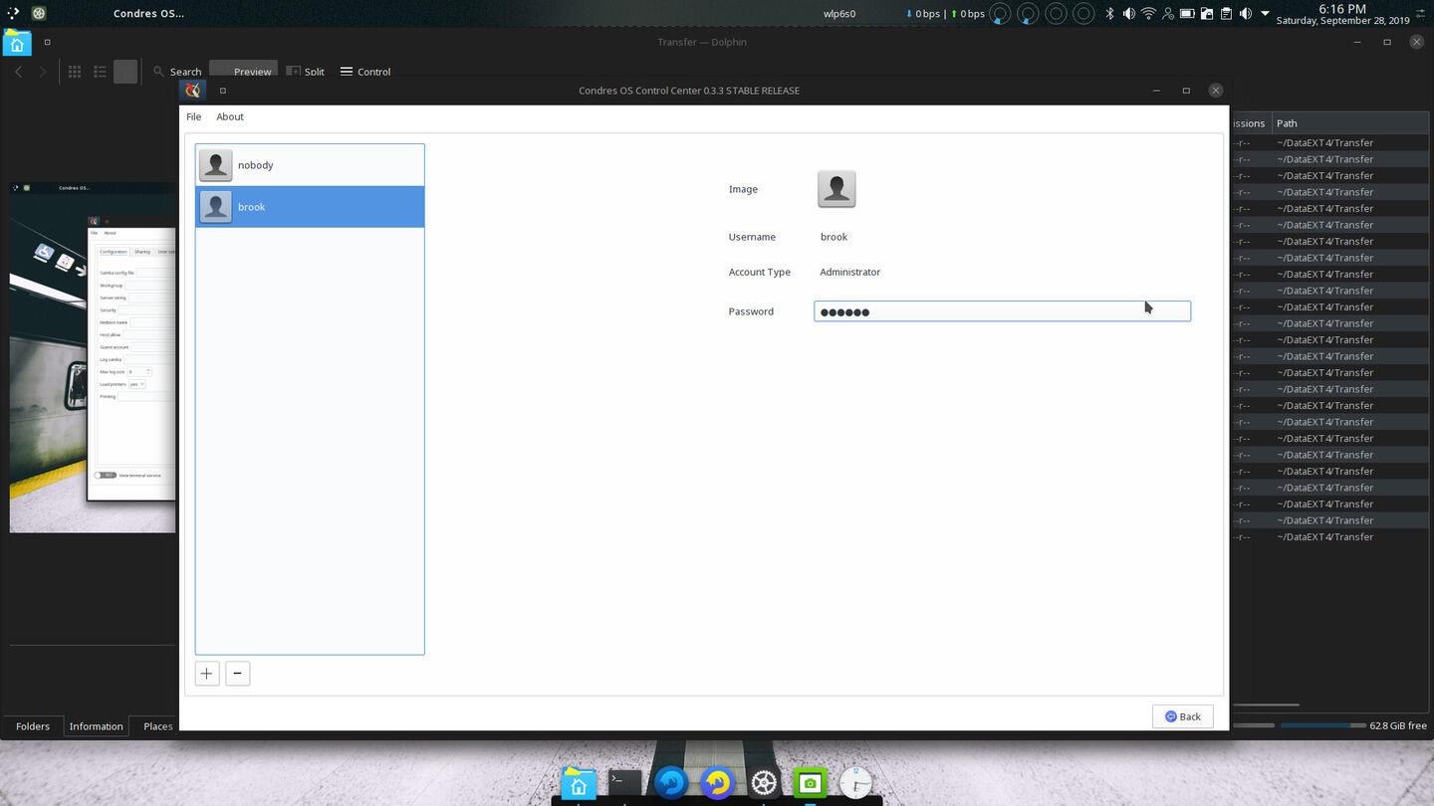Click the brook username value

(x=835, y=237)
